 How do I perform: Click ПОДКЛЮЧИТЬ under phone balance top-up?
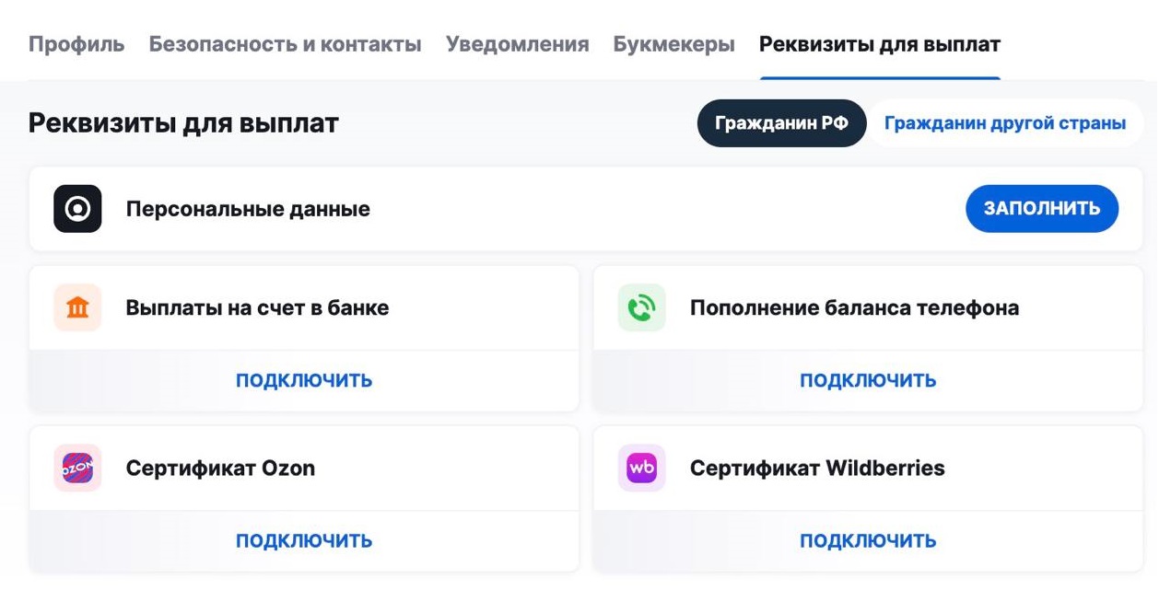coord(868,380)
